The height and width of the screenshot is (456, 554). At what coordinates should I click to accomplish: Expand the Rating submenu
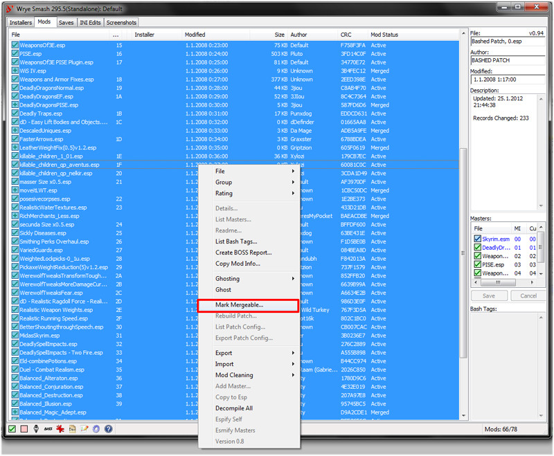point(249,193)
